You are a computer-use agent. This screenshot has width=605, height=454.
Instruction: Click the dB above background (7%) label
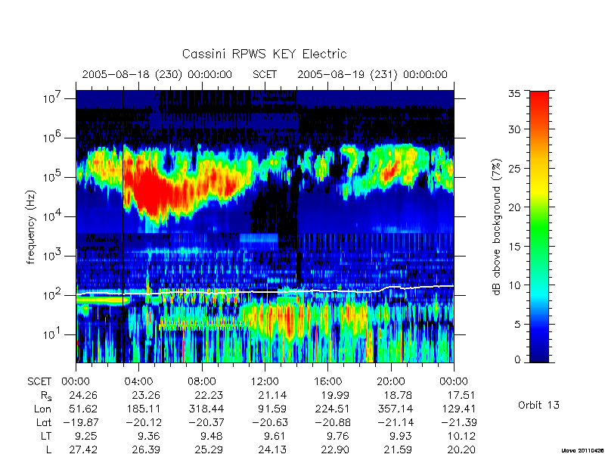click(498, 227)
